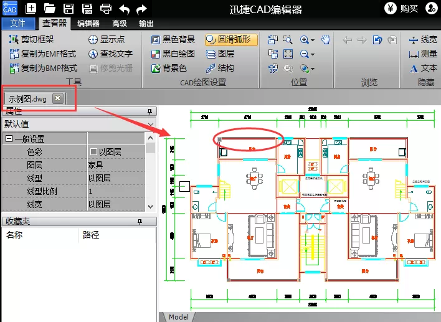441x322 pixels.
Task: Click the 色彩 color swatch value
Action: tap(93, 152)
